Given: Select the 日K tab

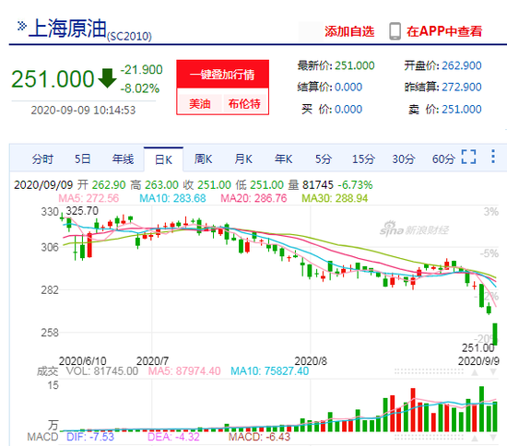Looking at the screenshot, I should pyautogui.click(x=163, y=159).
